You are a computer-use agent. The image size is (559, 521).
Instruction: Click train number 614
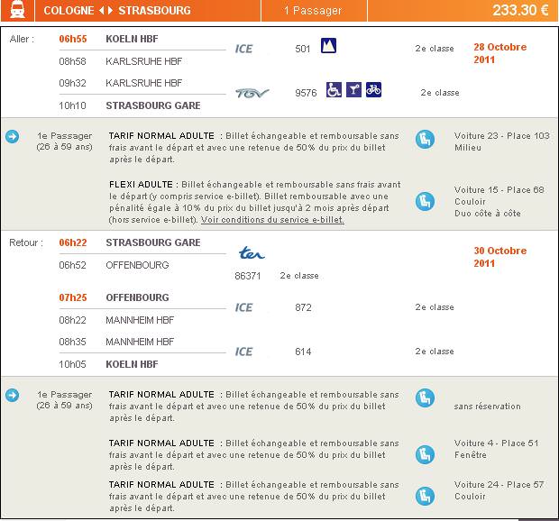(x=303, y=352)
